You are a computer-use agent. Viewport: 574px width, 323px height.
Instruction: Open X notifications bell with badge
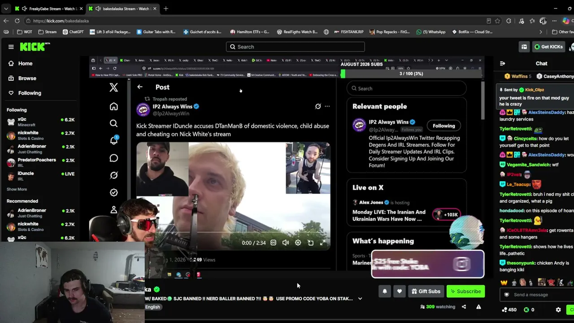pos(113,140)
